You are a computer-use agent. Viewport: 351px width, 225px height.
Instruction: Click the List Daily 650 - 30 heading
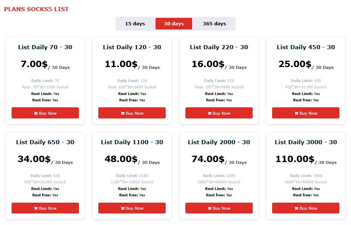pyautogui.click(x=45, y=142)
